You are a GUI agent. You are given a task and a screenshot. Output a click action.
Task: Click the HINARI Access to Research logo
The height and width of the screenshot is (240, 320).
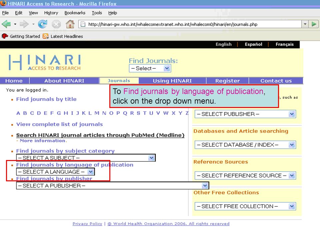(x=45, y=62)
